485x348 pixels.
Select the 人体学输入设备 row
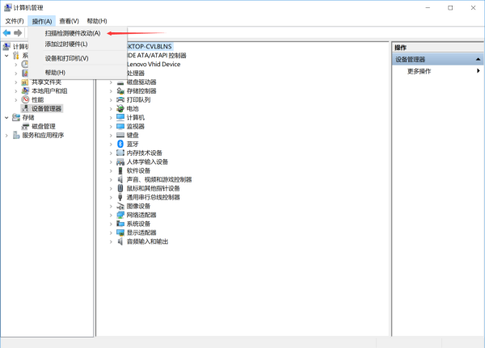(x=147, y=161)
